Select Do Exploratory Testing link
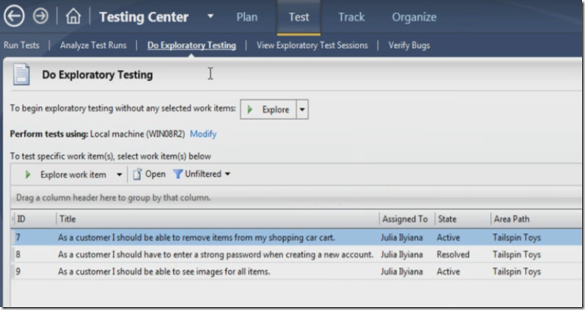Image resolution: width=585 pixels, height=310 pixels. 191,45
